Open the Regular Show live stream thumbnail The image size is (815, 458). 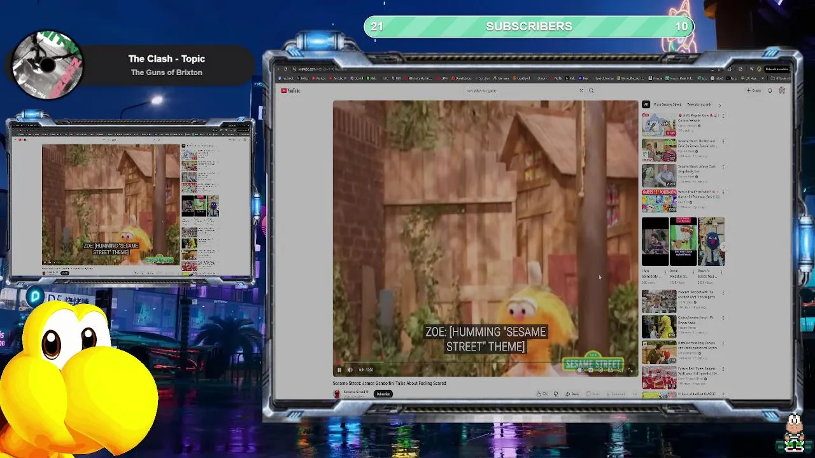(x=659, y=125)
